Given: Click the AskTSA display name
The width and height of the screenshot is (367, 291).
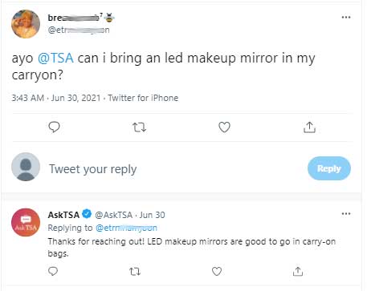Looking at the screenshot, I should click(63, 215).
